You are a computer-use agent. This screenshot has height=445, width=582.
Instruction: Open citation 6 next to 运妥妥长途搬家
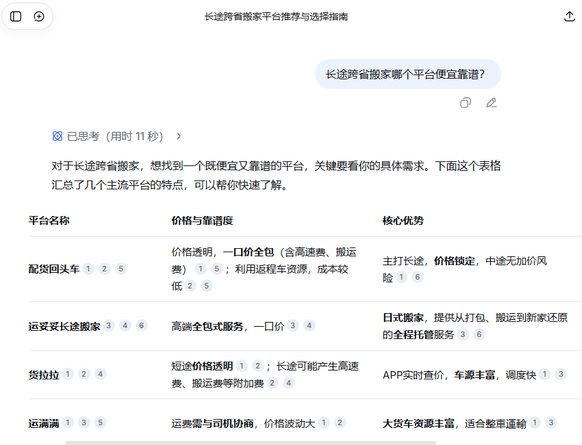(142, 325)
